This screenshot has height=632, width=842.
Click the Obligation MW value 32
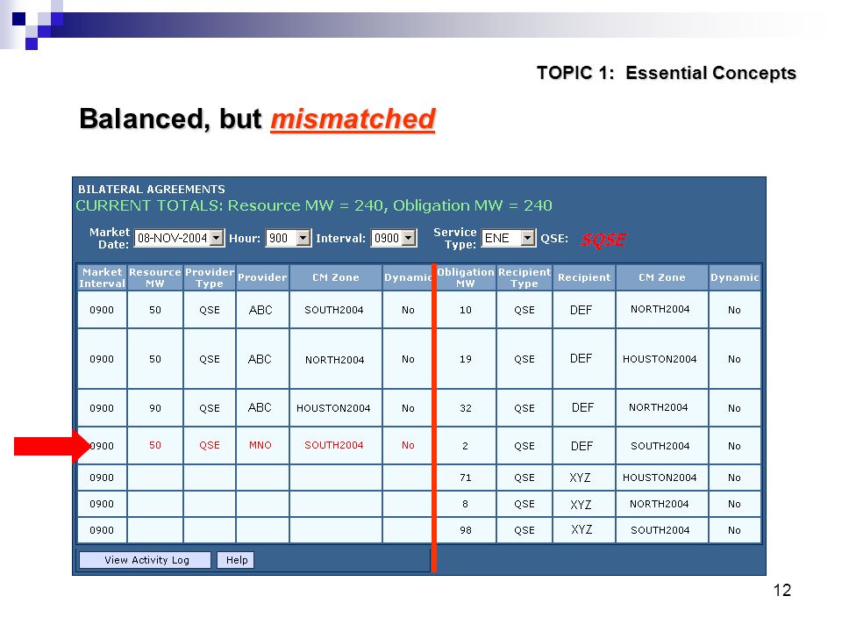(466, 408)
